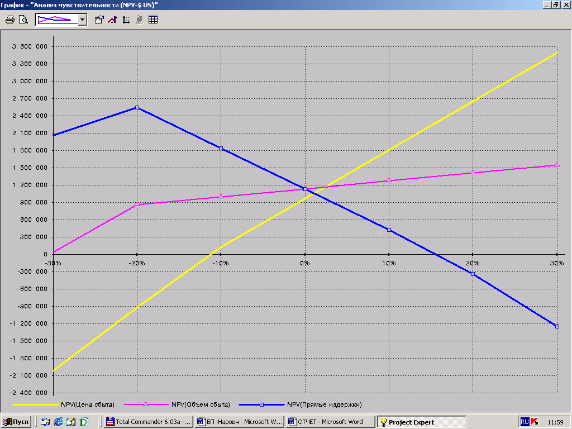Image resolution: width=572 pixels, height=429 pixels.
Task: Open chart properties settings icon
Action: [99, 20]
